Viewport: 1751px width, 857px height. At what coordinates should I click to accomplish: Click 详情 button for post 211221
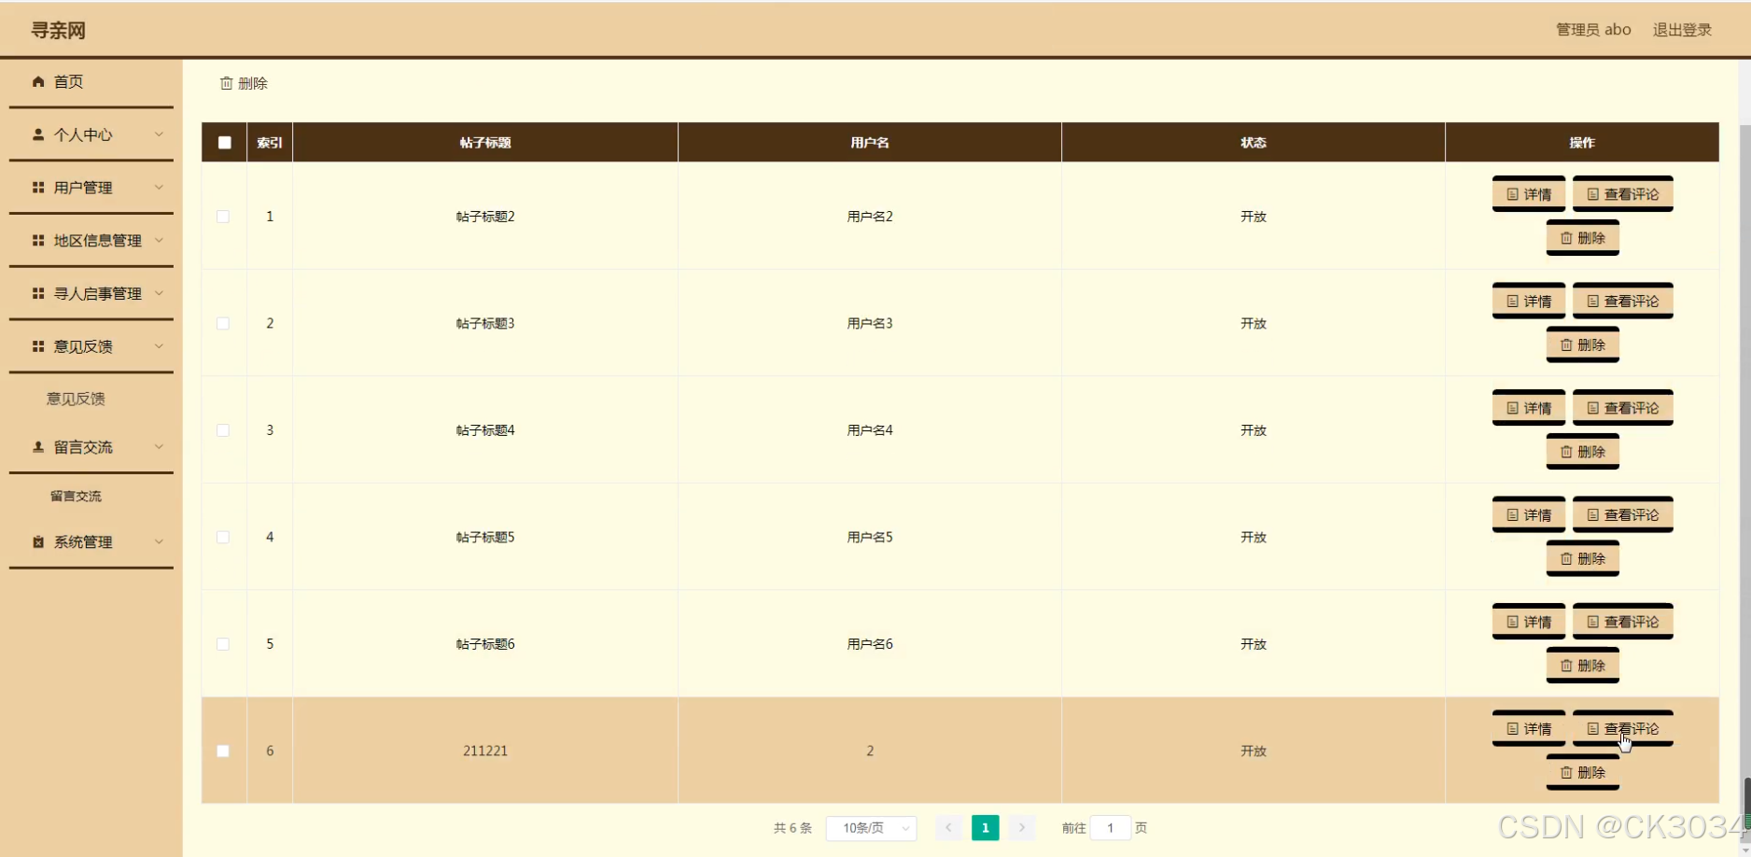pos(1529,729)
